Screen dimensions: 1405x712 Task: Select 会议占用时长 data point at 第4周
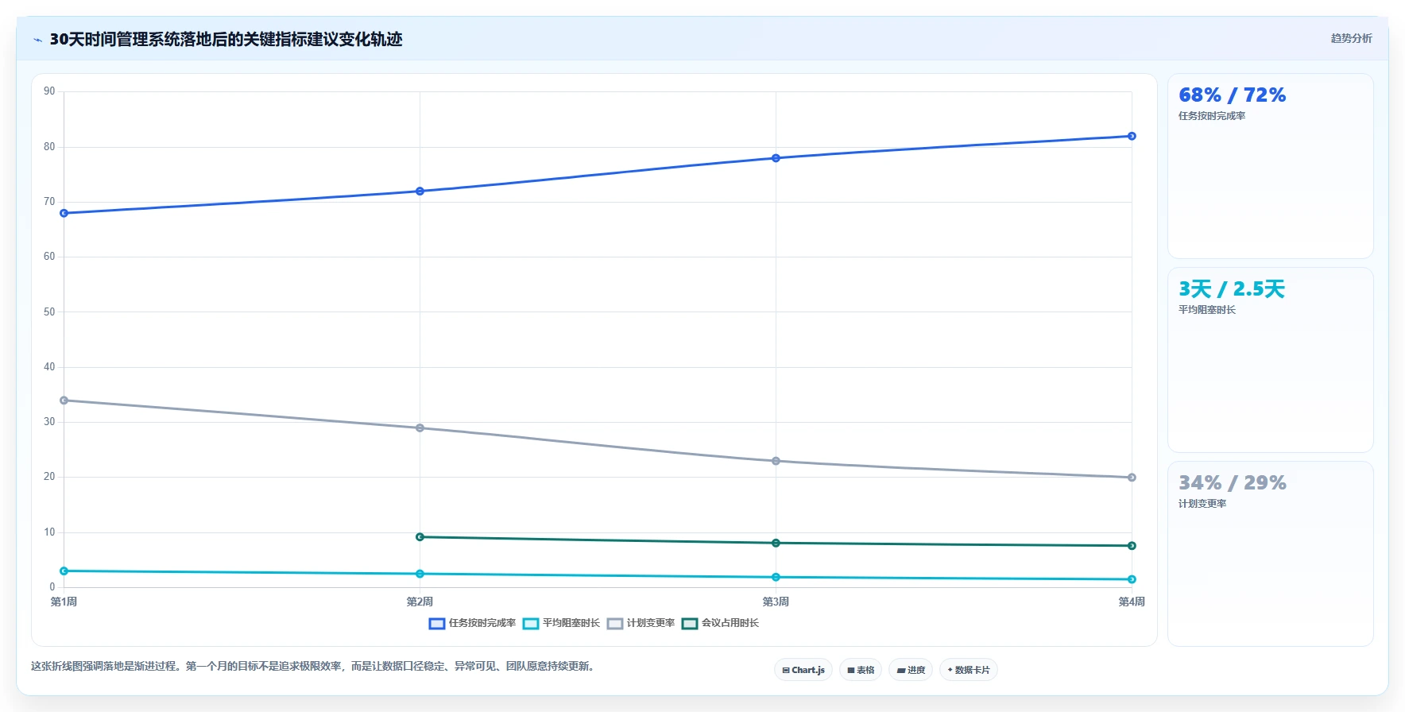tap(1132, 546)
